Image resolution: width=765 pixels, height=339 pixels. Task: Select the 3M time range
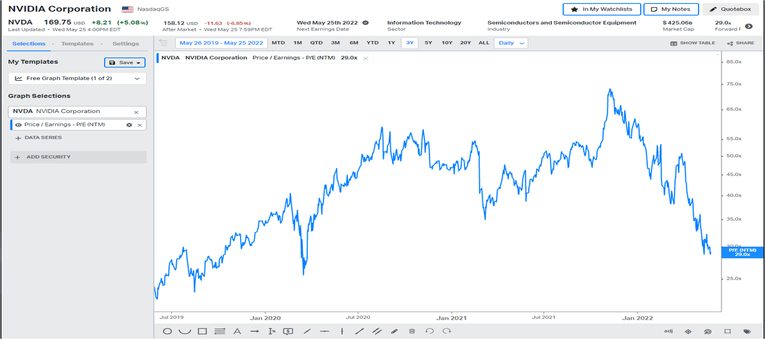pos(335,43)
